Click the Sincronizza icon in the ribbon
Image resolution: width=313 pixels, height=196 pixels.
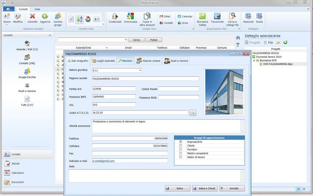[130, 18]
